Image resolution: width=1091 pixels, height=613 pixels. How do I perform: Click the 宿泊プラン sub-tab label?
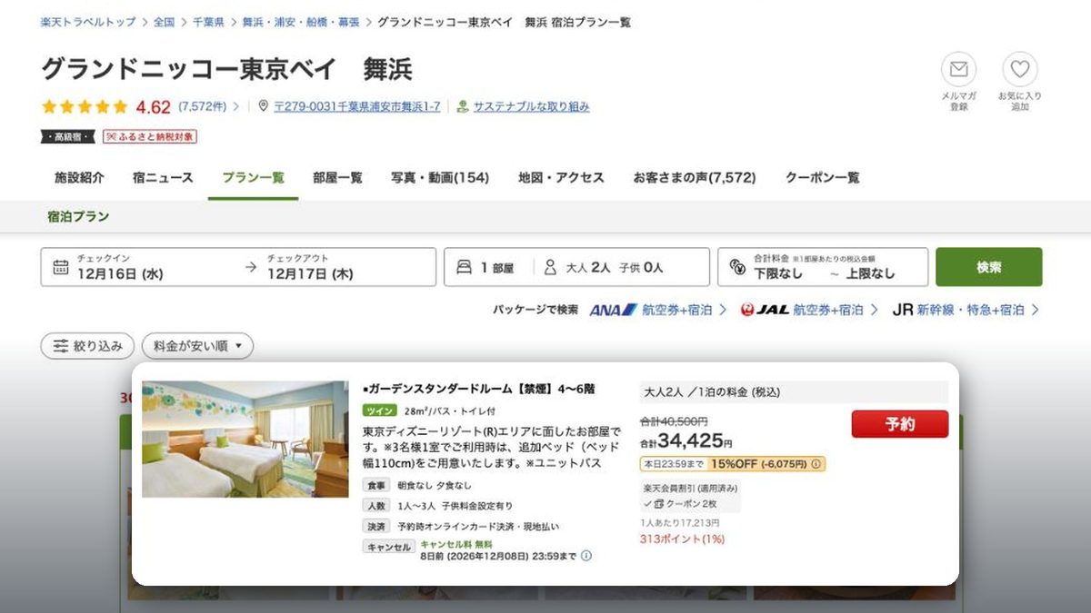[78, 216]
